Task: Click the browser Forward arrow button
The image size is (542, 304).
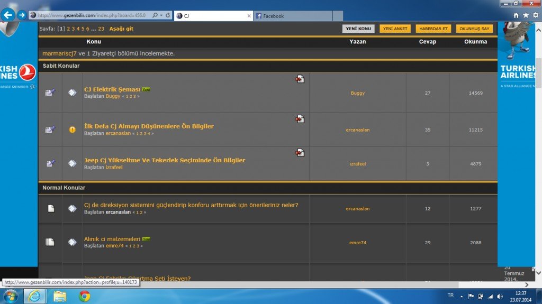Action: tap(22, 15)
